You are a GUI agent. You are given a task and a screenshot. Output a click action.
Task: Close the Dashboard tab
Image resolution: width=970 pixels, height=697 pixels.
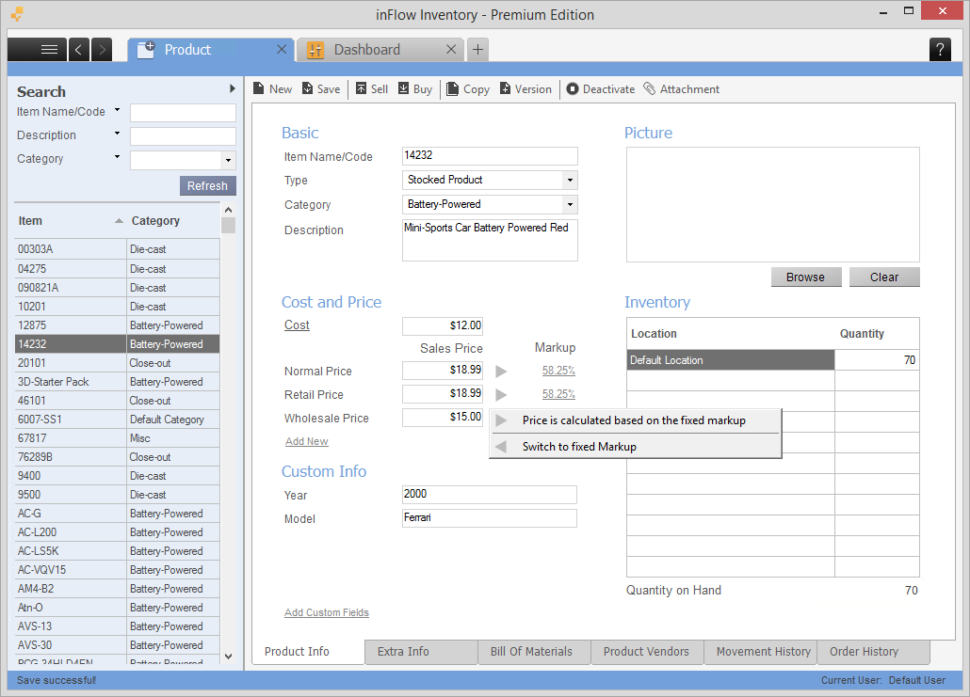(x=451, y=50)
